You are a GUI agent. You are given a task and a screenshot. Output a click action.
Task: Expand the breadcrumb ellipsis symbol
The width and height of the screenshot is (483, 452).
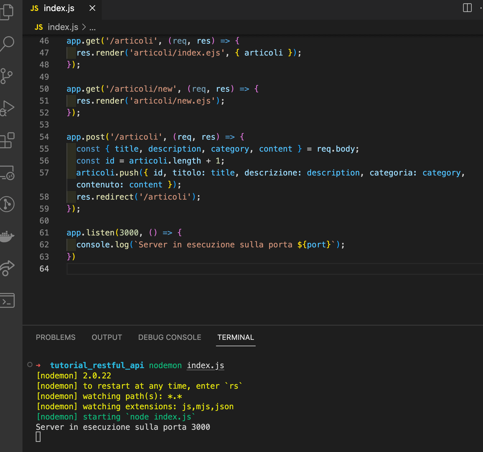tap(93, 28)
